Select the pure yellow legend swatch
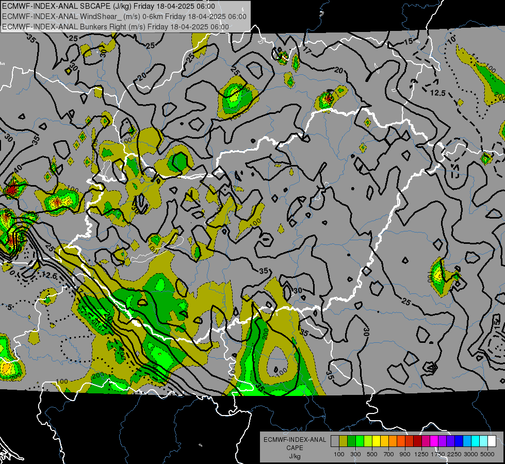 pyautogui.click(x=376, y=441)
